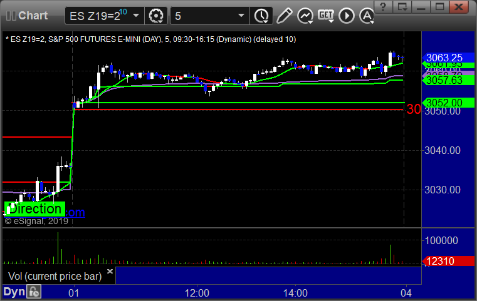This screenshot has height=301, width=477.
Task: Open the chart settings gear icon
Action: click(x=156, y=16)
